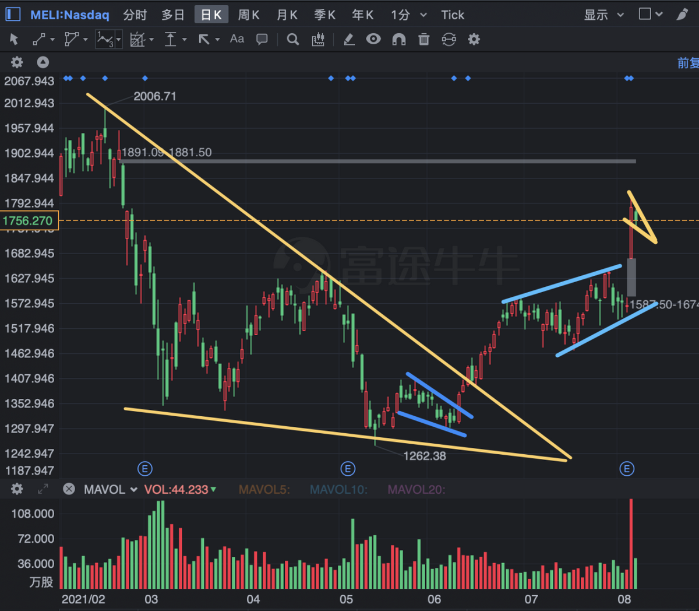The height and width of the screenshot is (611, 699).
Task: Click the 2021/02 date axis label
Action: [83, 599]
